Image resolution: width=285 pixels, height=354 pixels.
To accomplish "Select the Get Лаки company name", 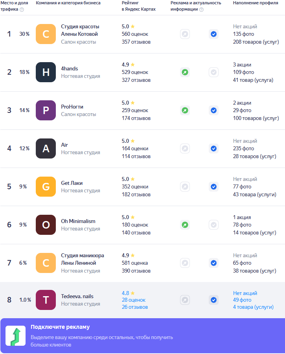I will click(x=72, y=183).
